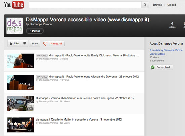Click the search input field
The image size is (185, 136).
(x=85, y=5)
